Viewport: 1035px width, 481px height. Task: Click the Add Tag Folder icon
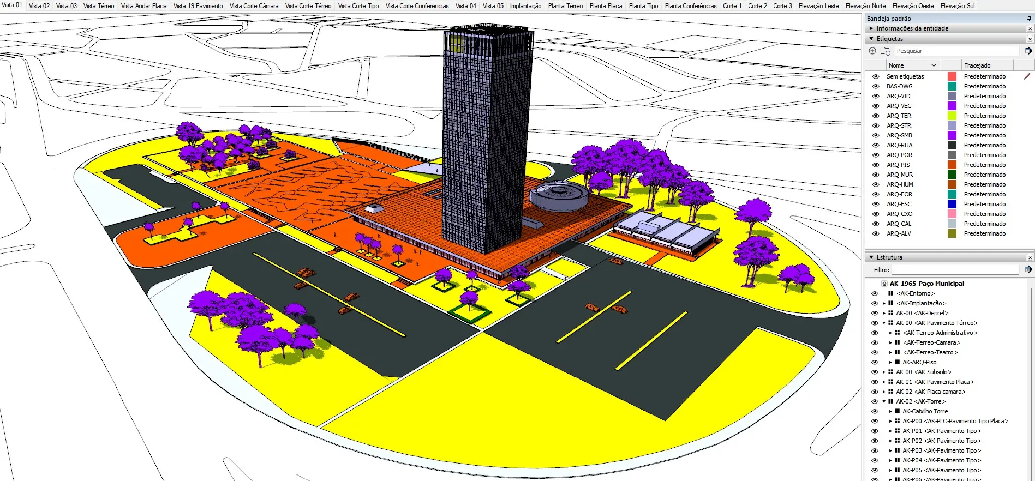886,51
